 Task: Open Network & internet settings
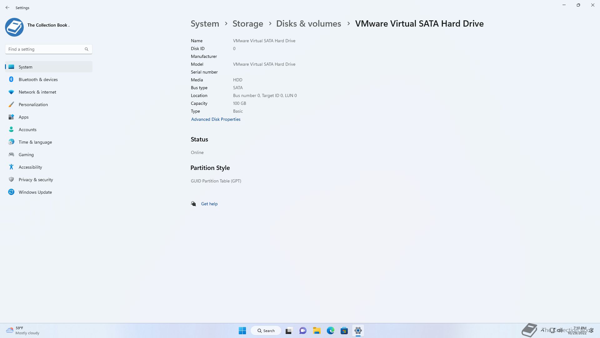pos(49,92)
